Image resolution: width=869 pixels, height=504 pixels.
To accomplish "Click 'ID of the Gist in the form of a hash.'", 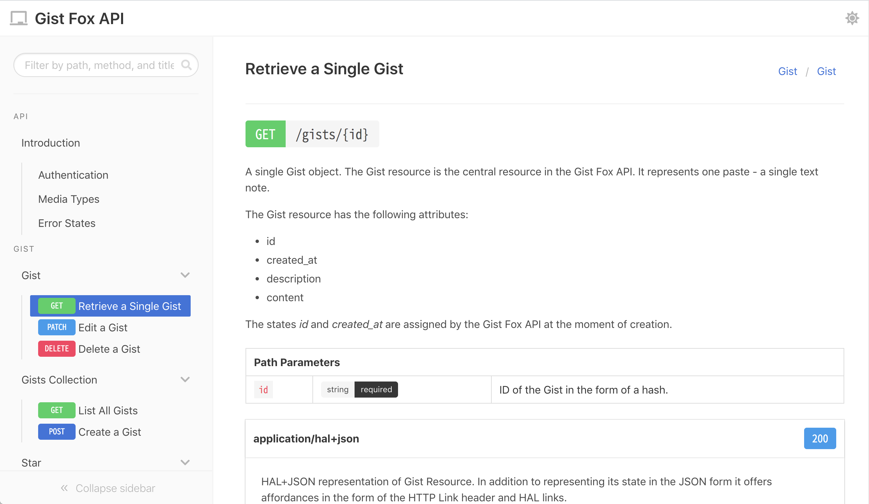I will point(583,390).
